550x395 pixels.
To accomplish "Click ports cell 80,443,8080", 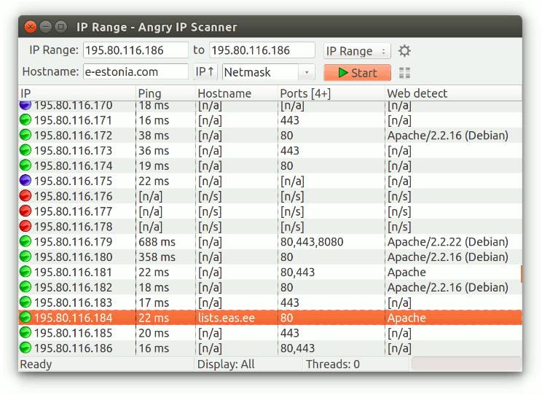I will point(312,242).
